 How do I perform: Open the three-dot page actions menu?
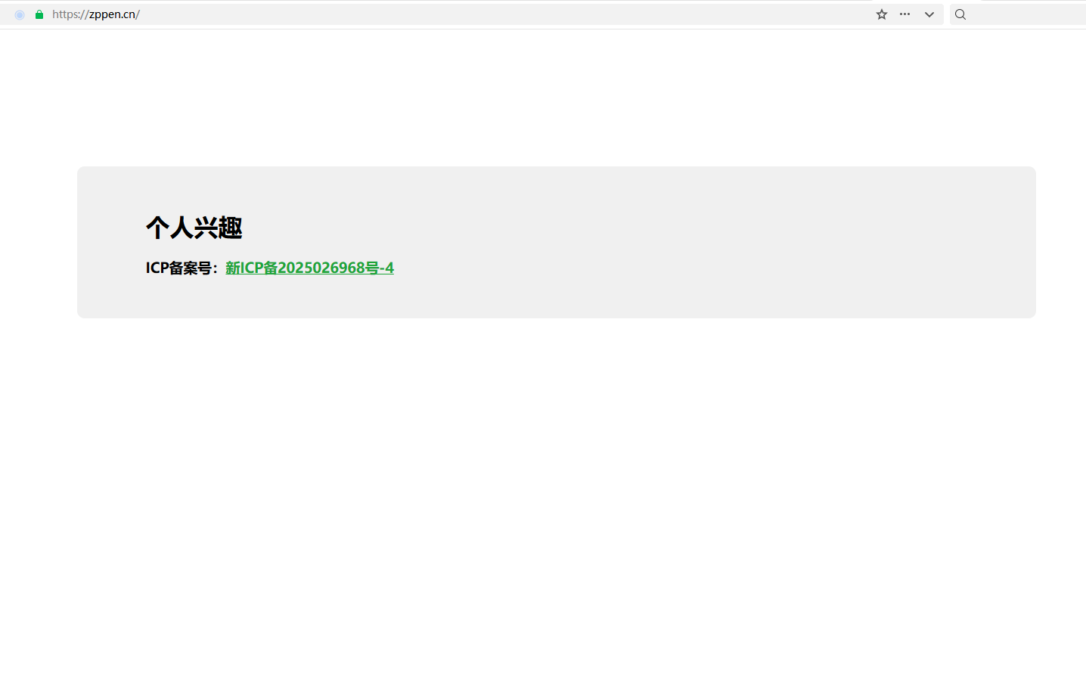(904, 14)
